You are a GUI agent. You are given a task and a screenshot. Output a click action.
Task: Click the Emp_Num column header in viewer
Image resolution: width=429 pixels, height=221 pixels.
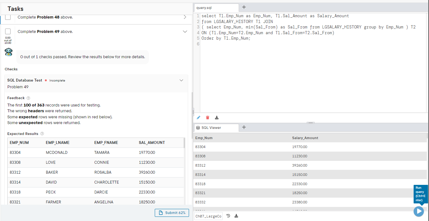point(204,138)
